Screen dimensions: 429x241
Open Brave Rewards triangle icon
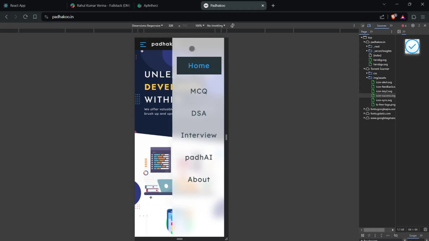click(403, 17)
